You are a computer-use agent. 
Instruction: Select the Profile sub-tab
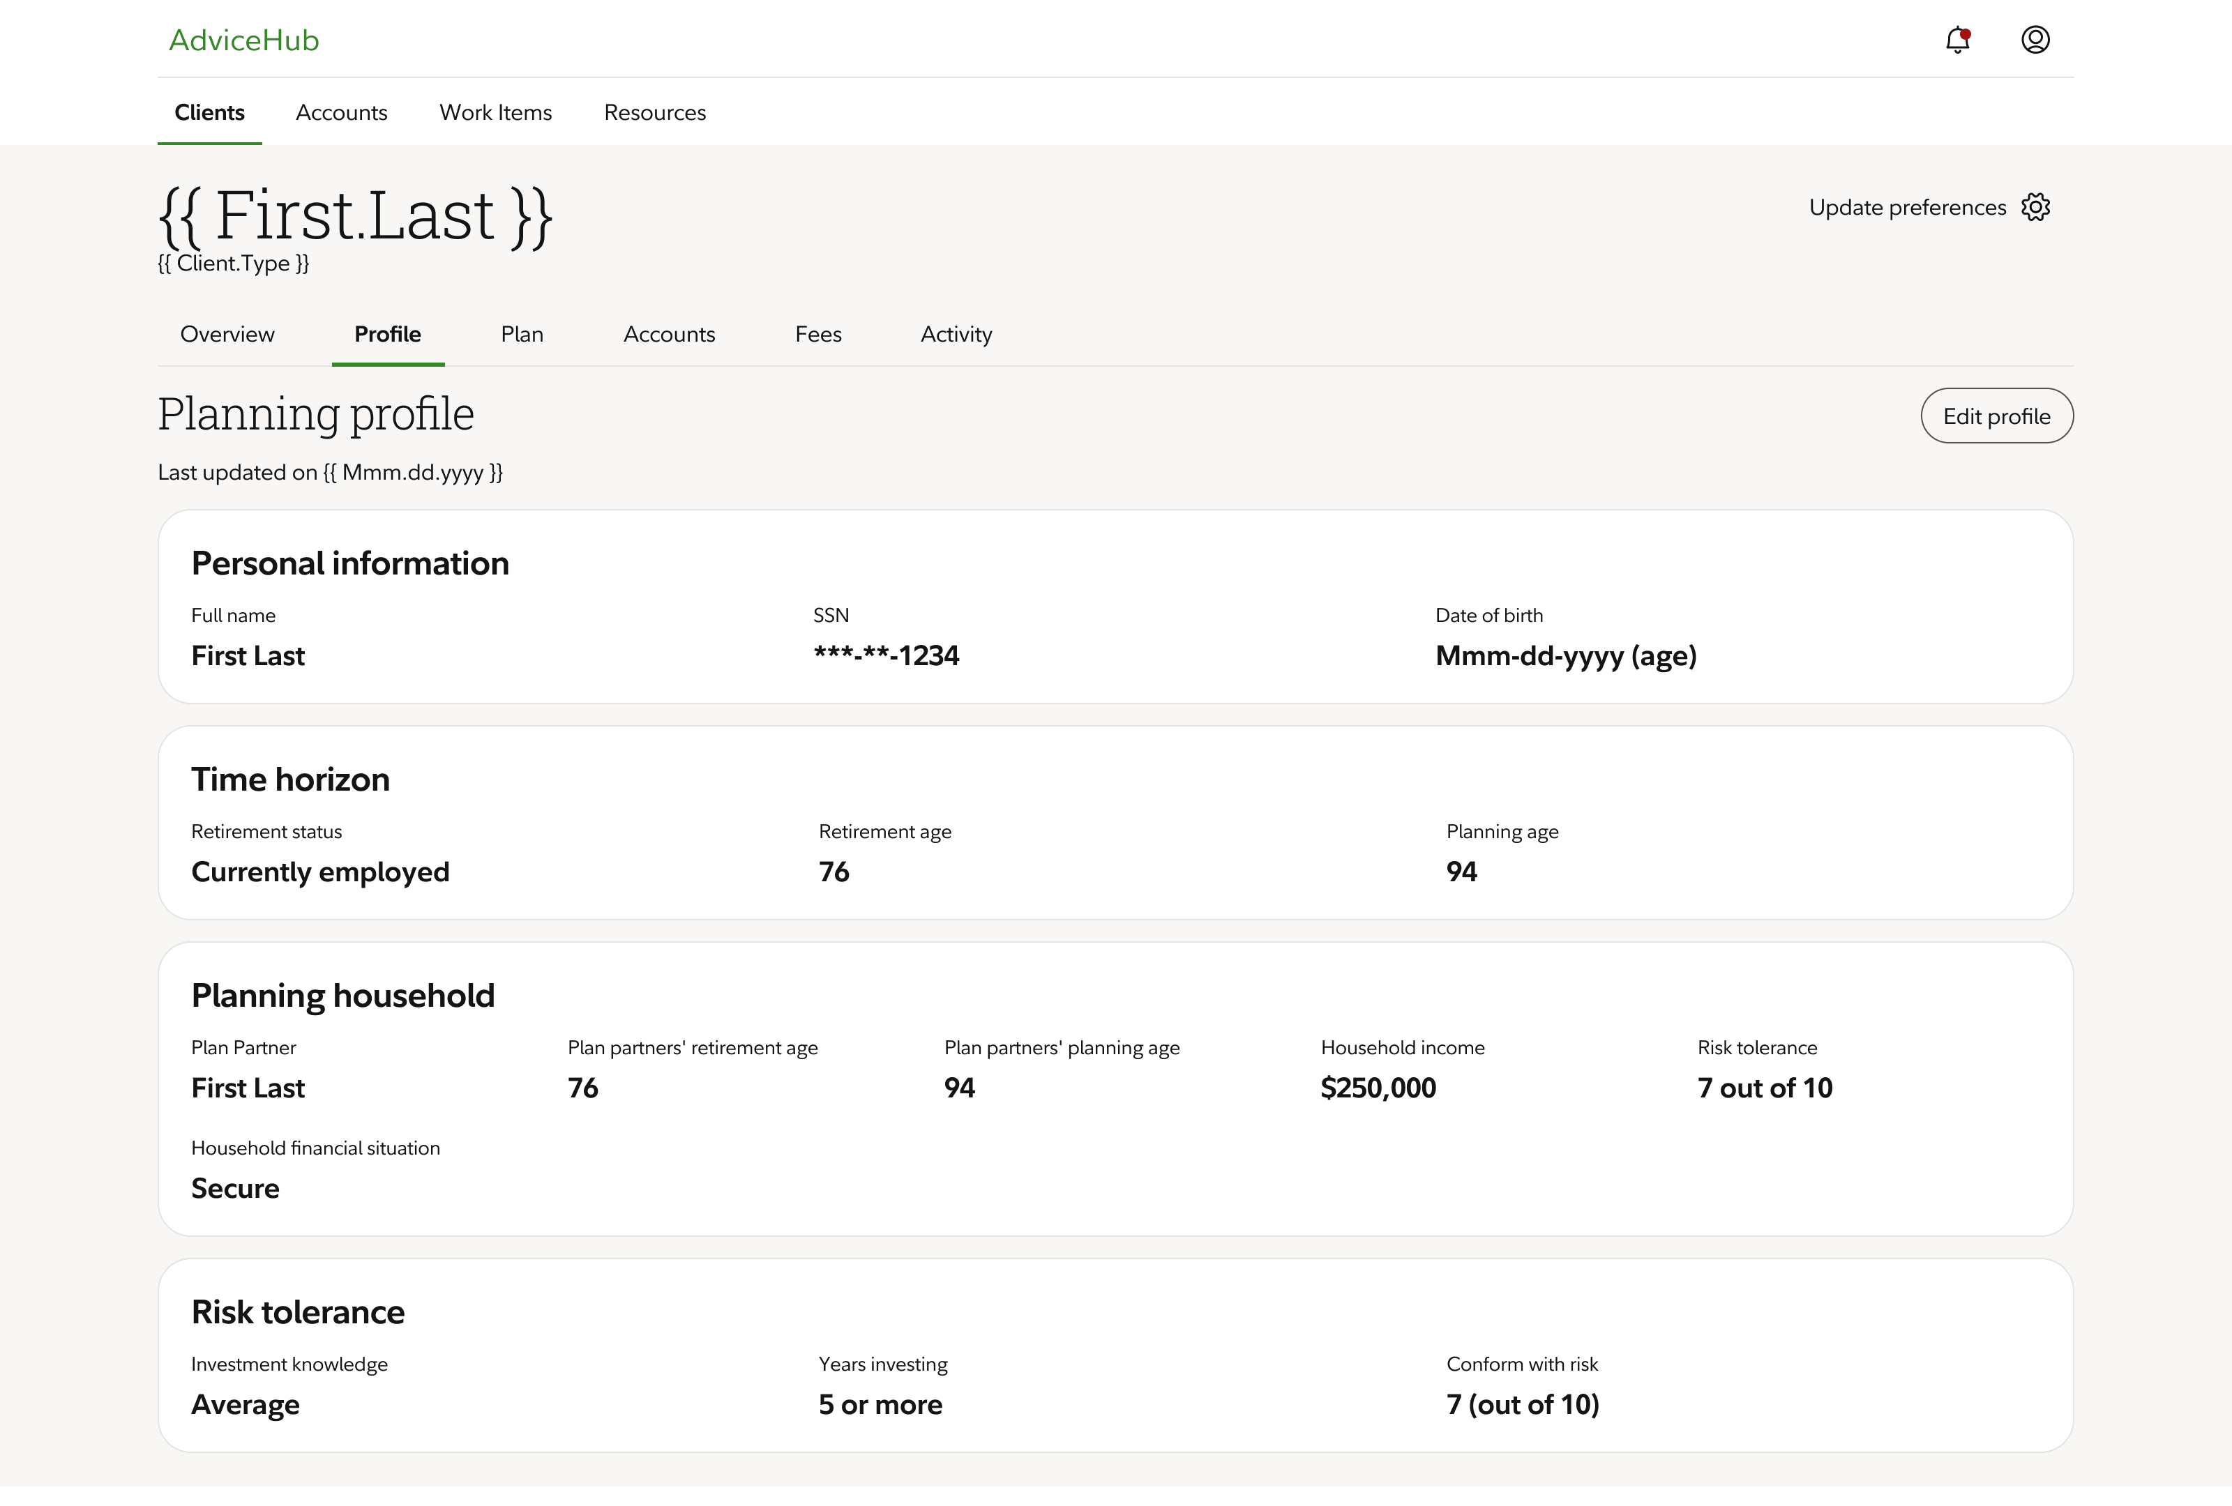[x=387, y=334]
